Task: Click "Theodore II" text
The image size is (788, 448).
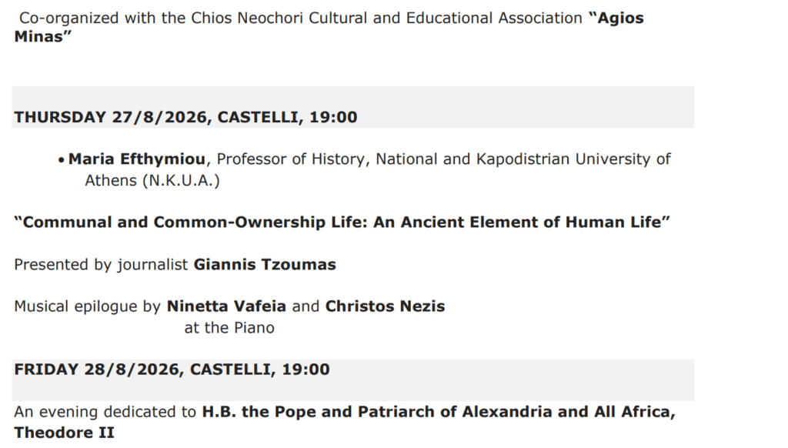Action: (65, 433)
